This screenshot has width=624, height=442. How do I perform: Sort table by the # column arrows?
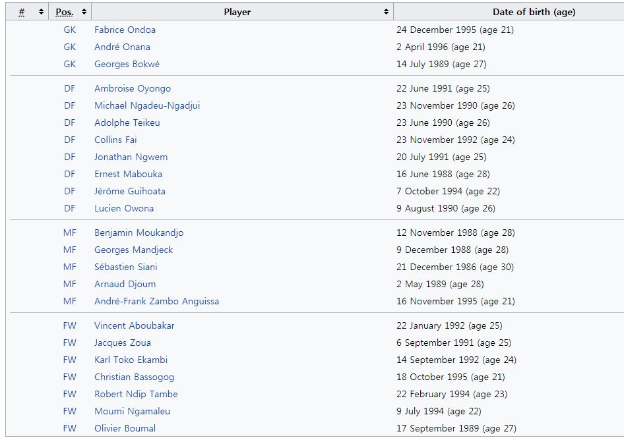coord(42,12)
